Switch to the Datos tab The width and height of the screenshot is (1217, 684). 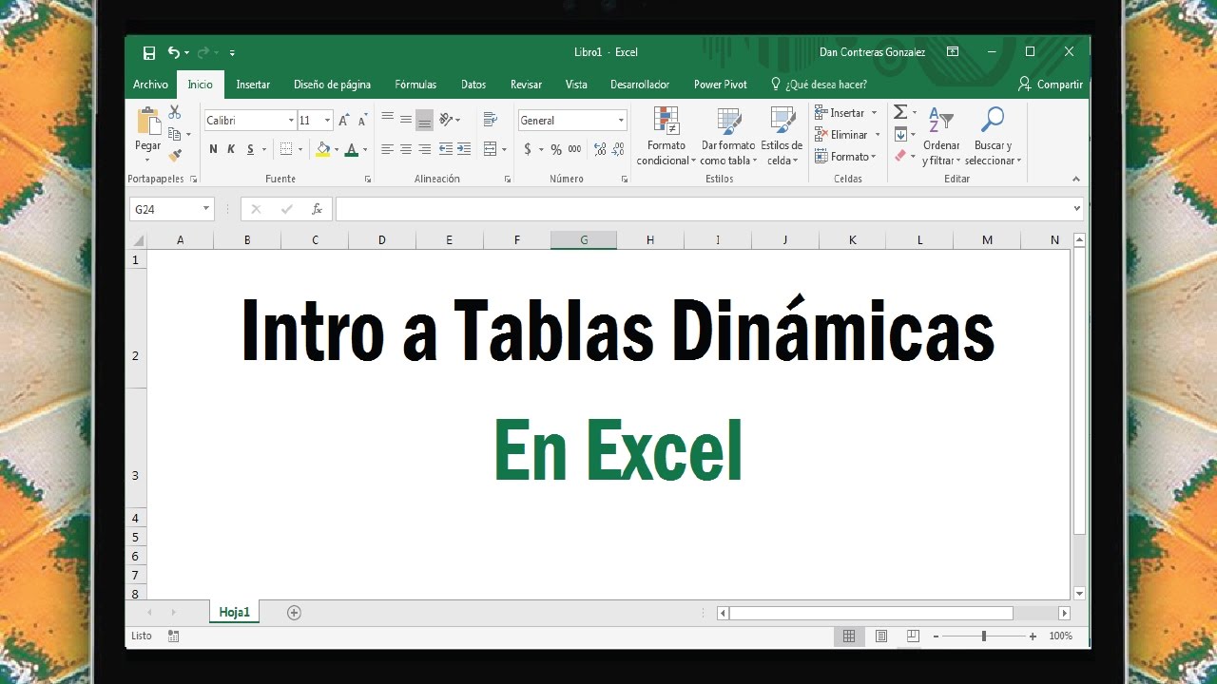tap(473, 85)
